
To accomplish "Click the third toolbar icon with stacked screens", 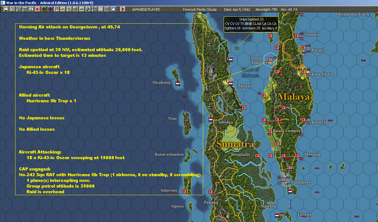I will tap(19, 9).
